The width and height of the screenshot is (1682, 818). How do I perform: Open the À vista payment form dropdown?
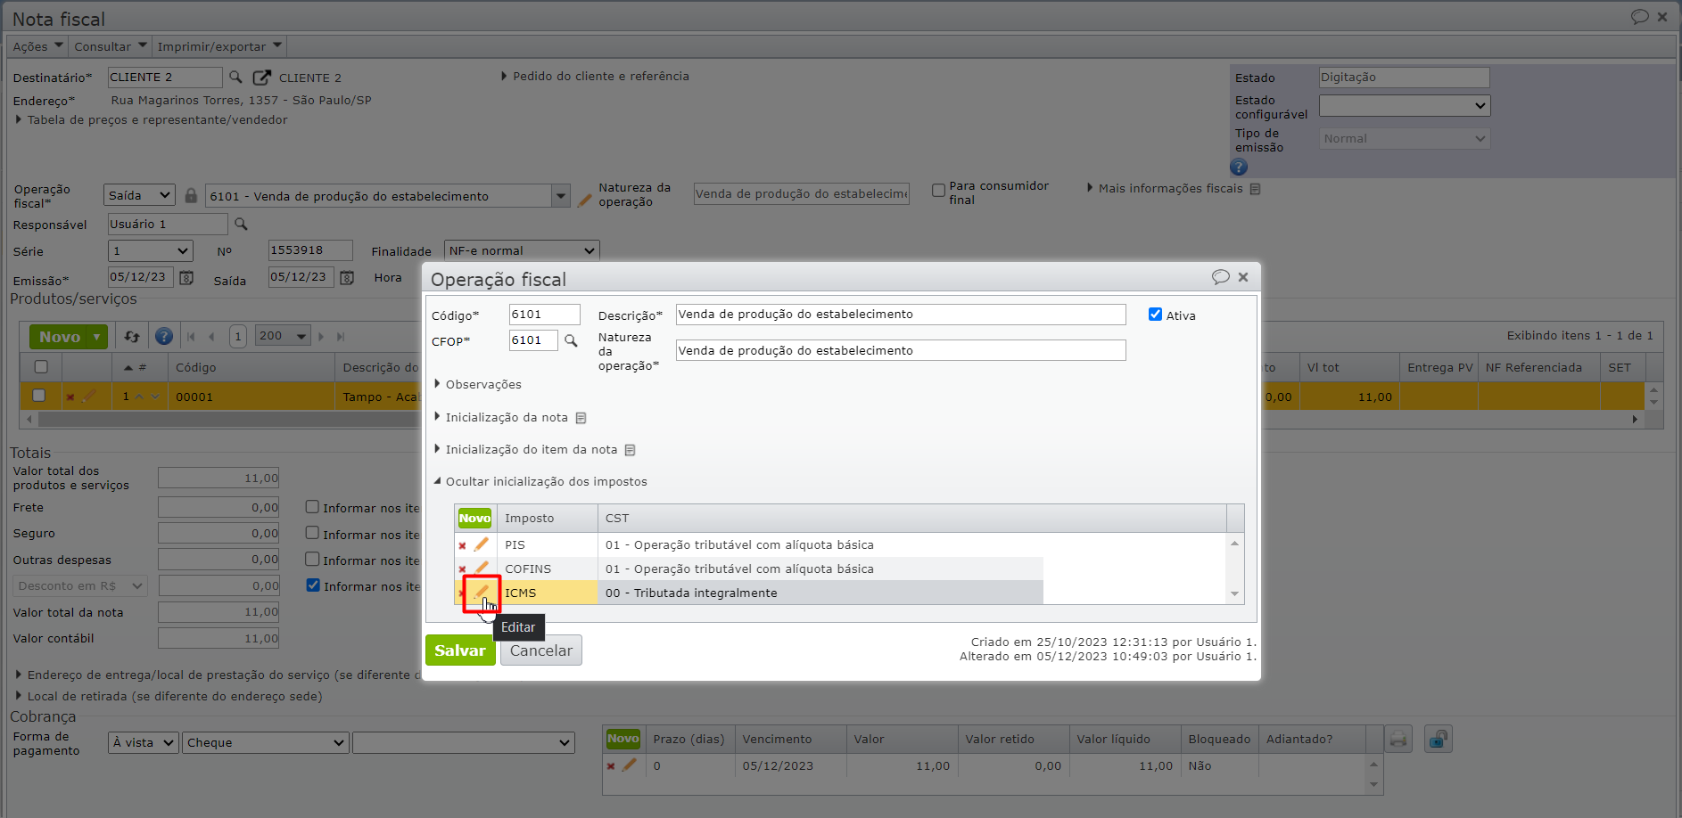(144, 743)
